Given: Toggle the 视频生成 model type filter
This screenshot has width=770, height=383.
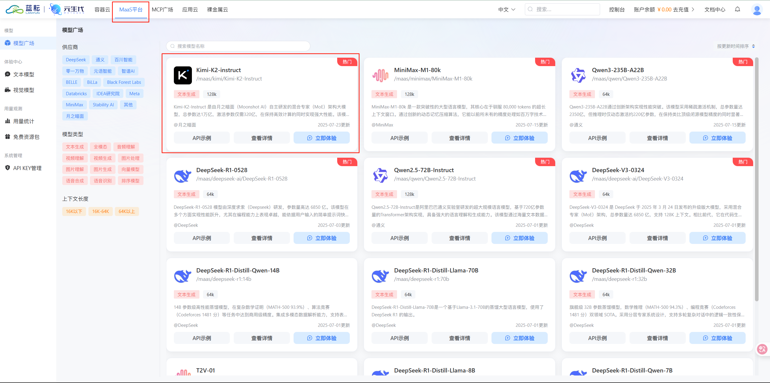Looking at the screenshot, I should [103, 158].
